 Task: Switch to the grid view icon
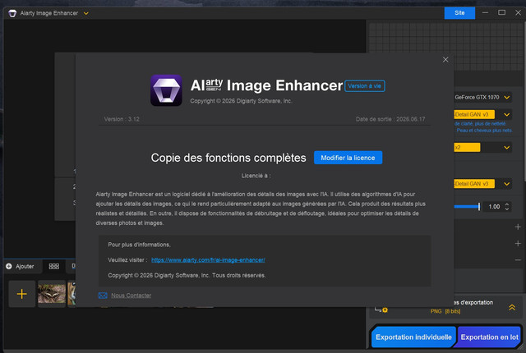[x=53, y=266]
